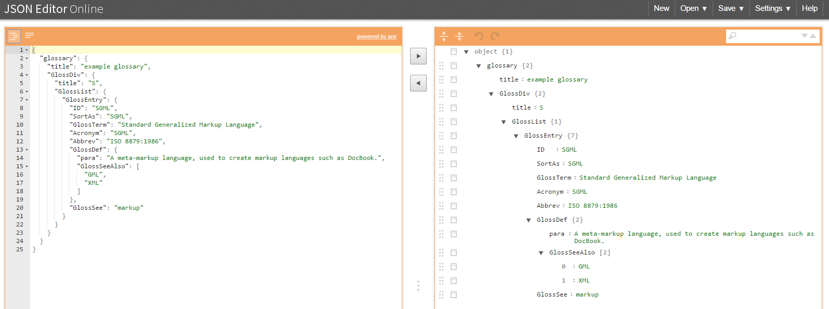829x309 pixels.
Task: Open action menu for GlossTerm row
Action: click(x=454, y=178)
